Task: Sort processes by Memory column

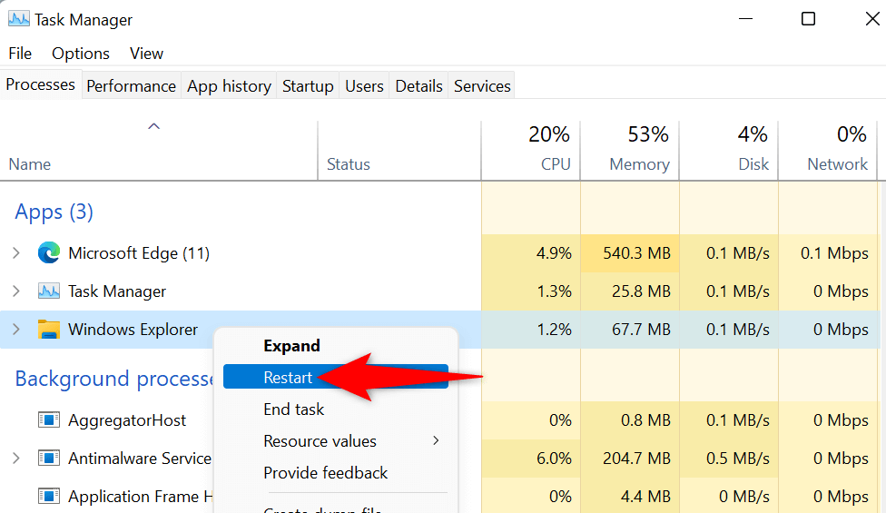Action: 639,164
